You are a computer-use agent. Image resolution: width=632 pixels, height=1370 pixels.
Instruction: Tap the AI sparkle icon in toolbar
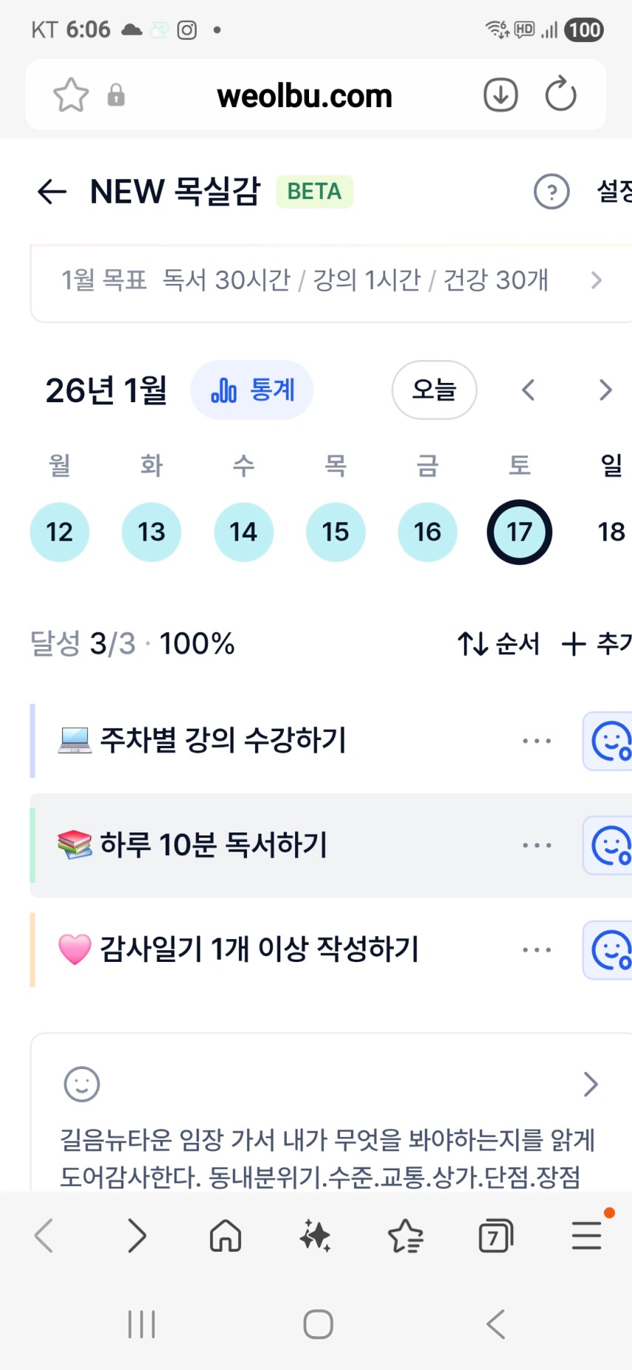316,1235
